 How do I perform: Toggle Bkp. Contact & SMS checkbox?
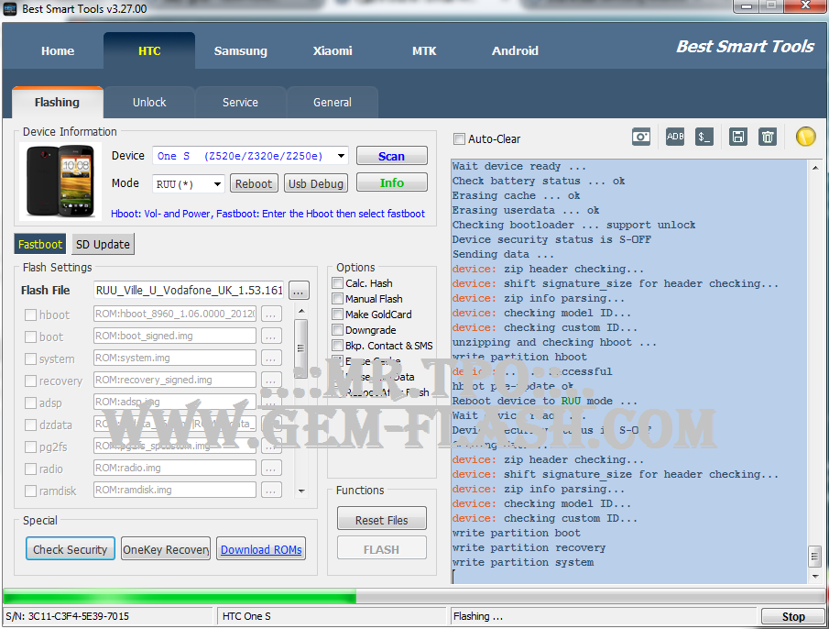pyautogui.click(x=337, y=346)
